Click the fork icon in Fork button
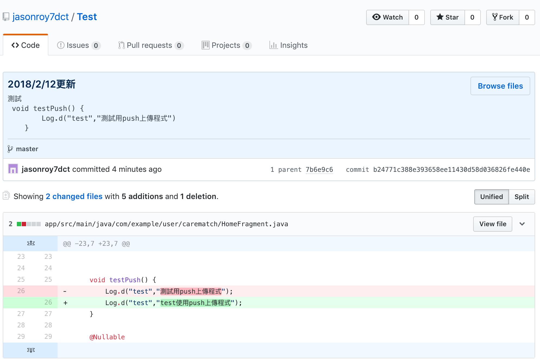Screen dimensions: 540x360 tap(495, 17)
